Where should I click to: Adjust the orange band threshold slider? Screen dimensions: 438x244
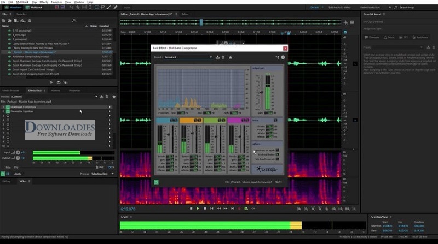(192, 133)
